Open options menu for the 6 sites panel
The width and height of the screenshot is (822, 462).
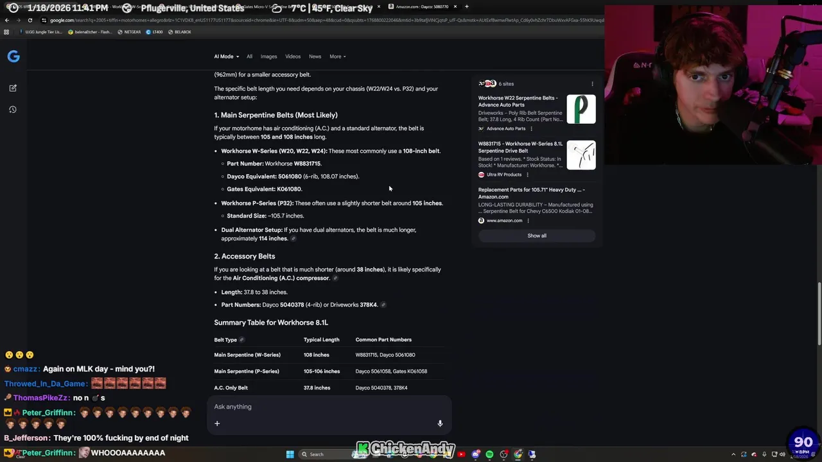[592, 83]
